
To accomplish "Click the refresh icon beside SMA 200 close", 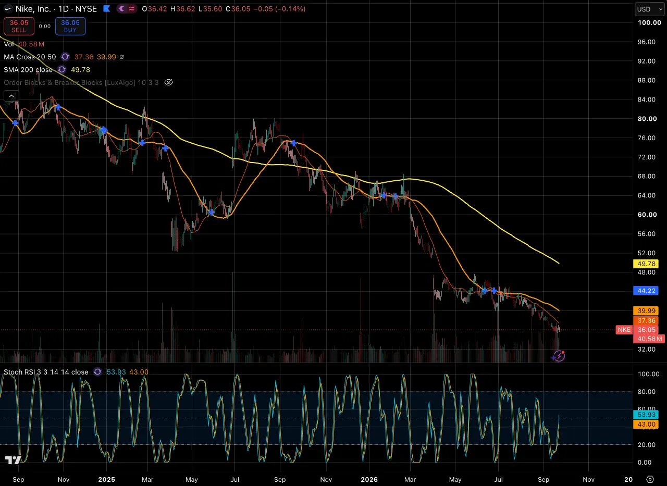I will coord(62,69).
